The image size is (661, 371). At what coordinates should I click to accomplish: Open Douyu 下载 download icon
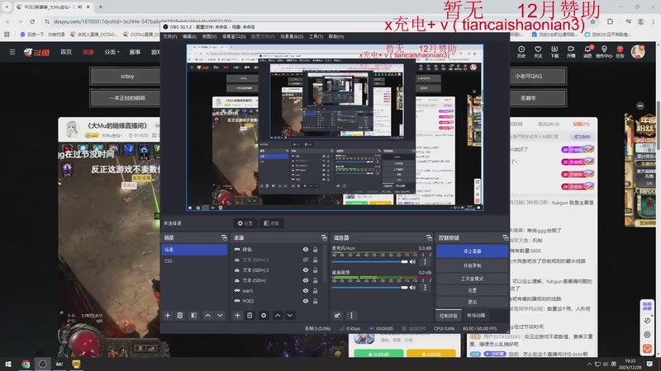click(x=554, y=52)
